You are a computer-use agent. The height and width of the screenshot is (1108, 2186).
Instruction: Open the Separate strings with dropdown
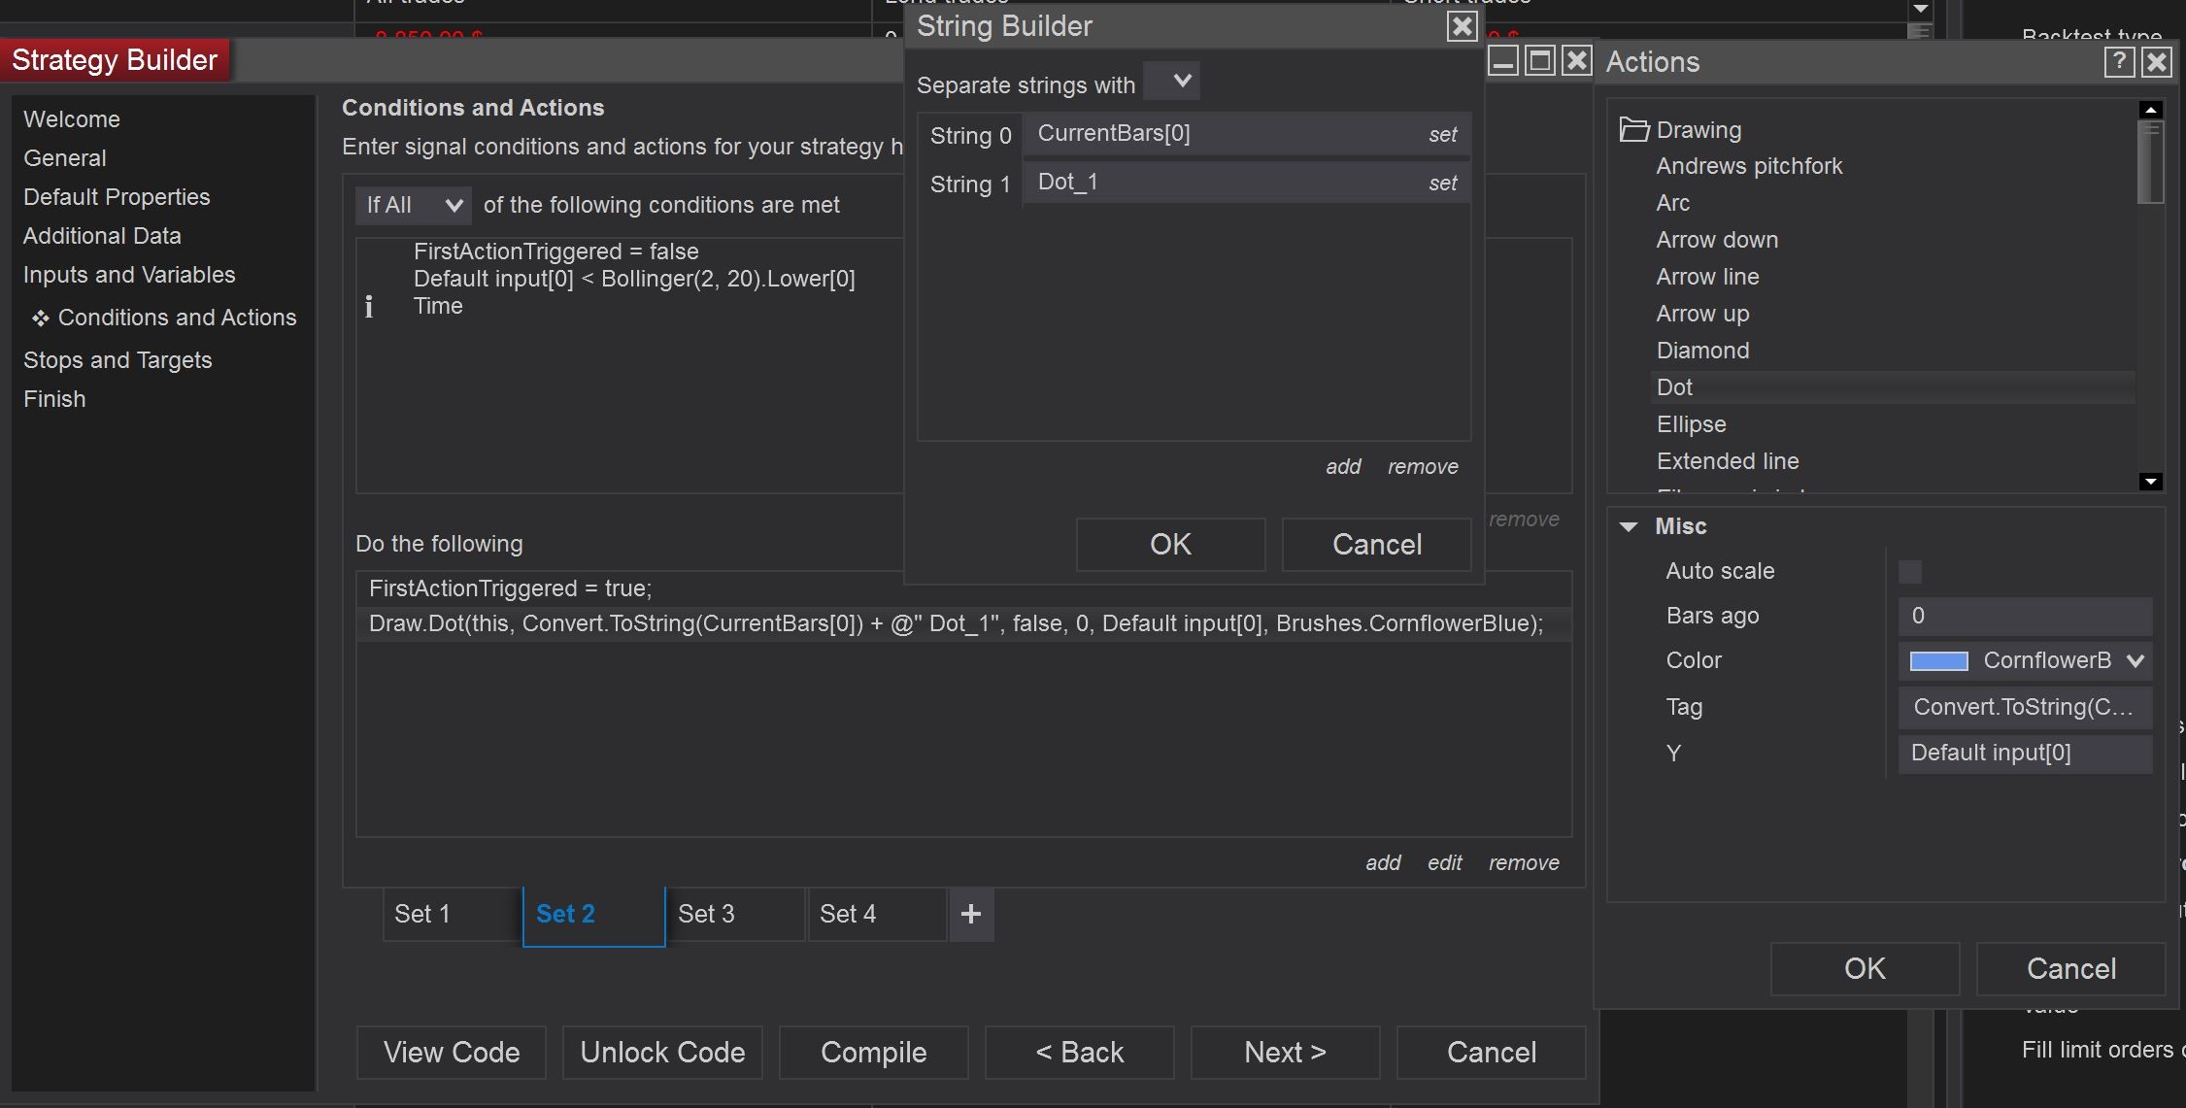(x=1171, y=82)
